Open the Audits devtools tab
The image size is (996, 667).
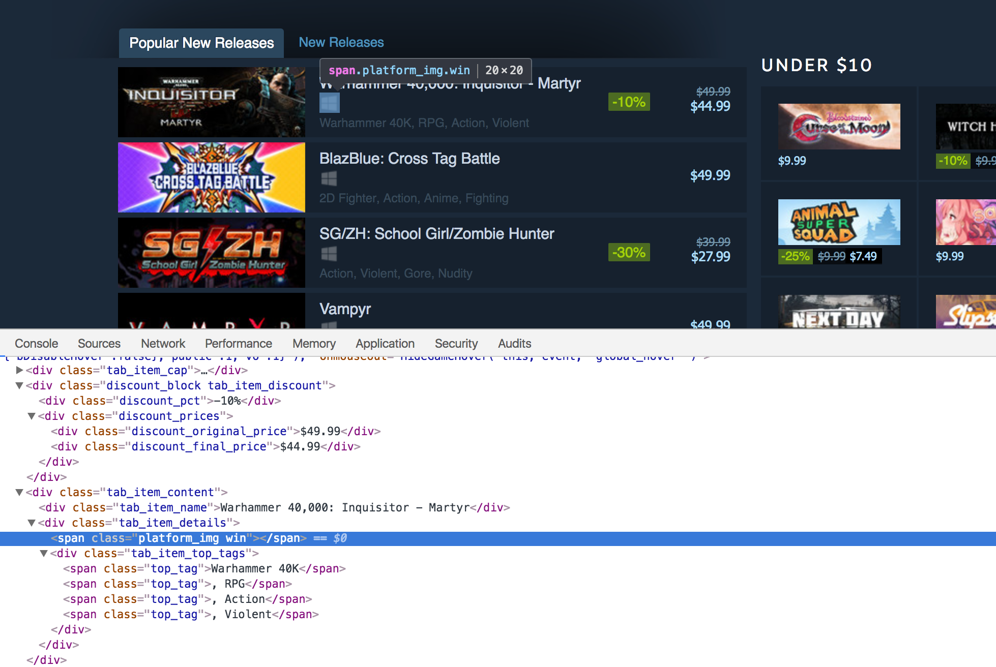tap(514, 344)
